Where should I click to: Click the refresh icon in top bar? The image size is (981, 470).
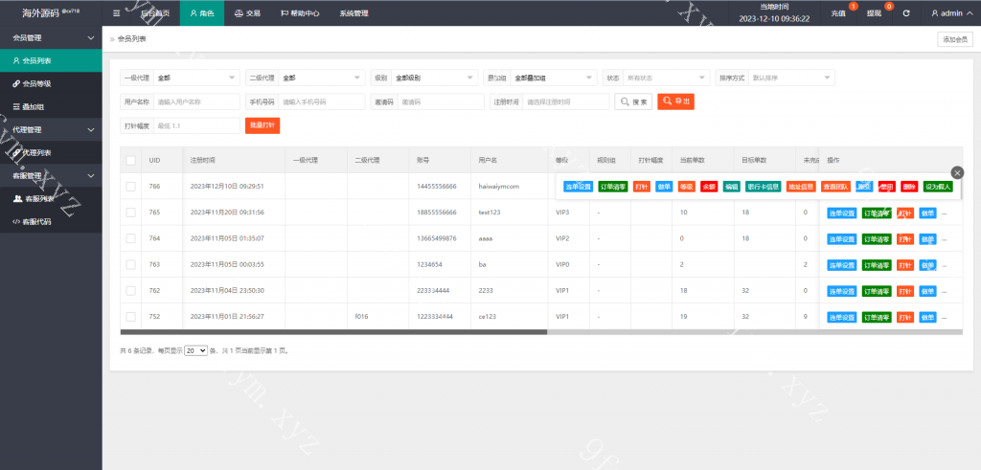click(x=906, y=13)
